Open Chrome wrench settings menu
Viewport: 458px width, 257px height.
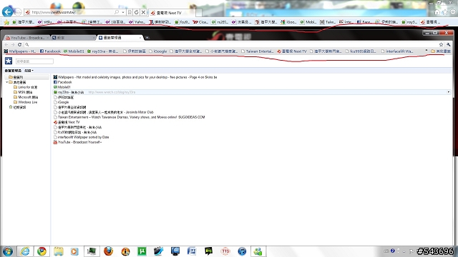coord(449,44)
